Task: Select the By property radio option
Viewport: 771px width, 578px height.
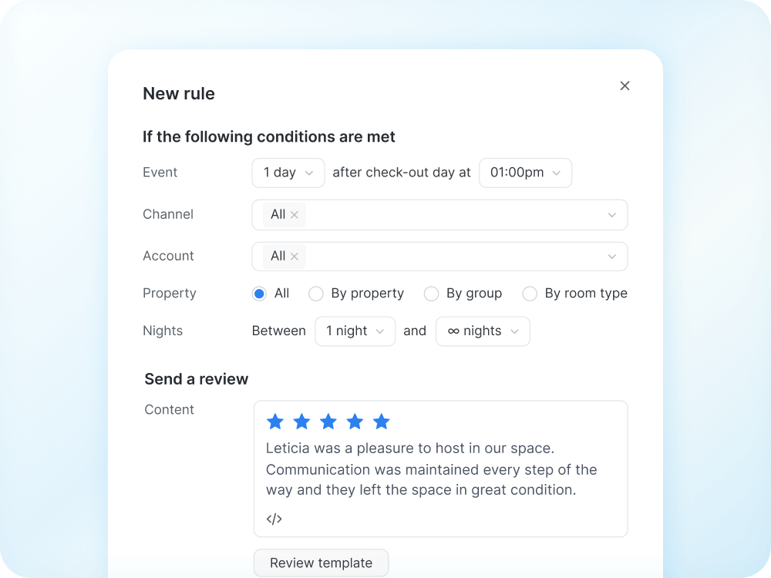Action: 316,294
